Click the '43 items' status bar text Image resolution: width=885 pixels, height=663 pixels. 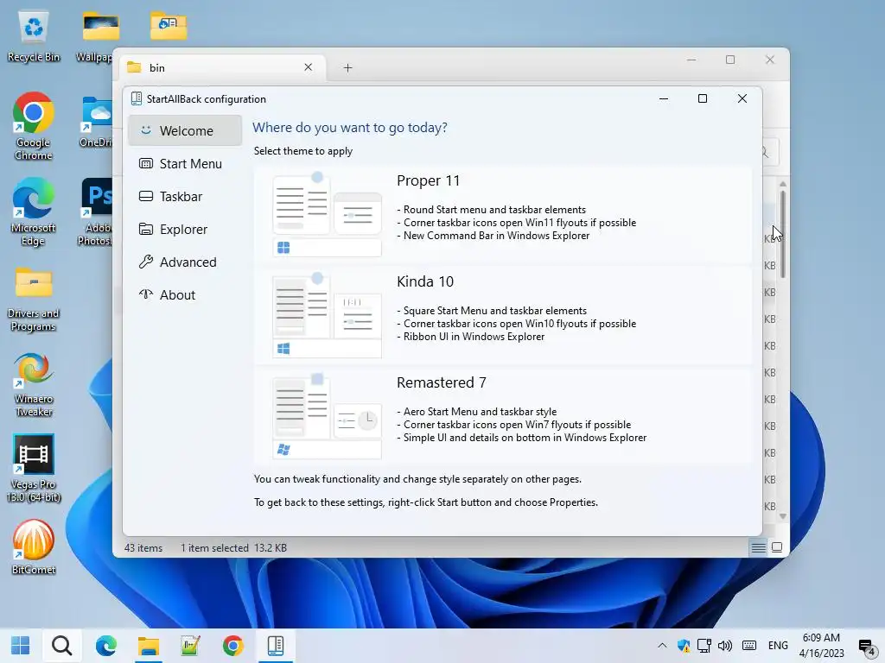(x=143, y=548)
